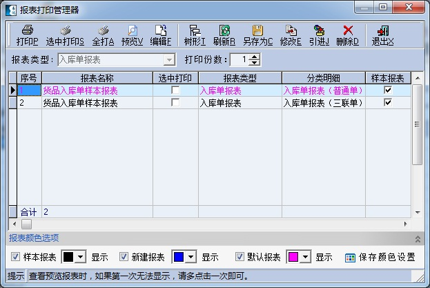Click the 选中打印S toolbar icon
The height and width of the screenshot is (288, 430).
65,35
